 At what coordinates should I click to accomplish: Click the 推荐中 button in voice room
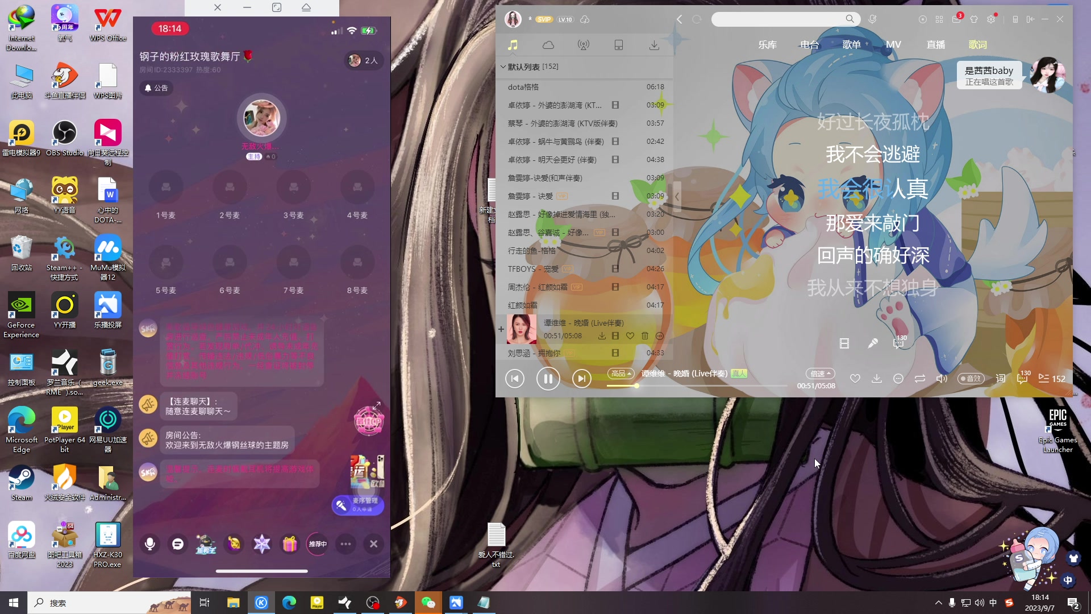(318, 544)
